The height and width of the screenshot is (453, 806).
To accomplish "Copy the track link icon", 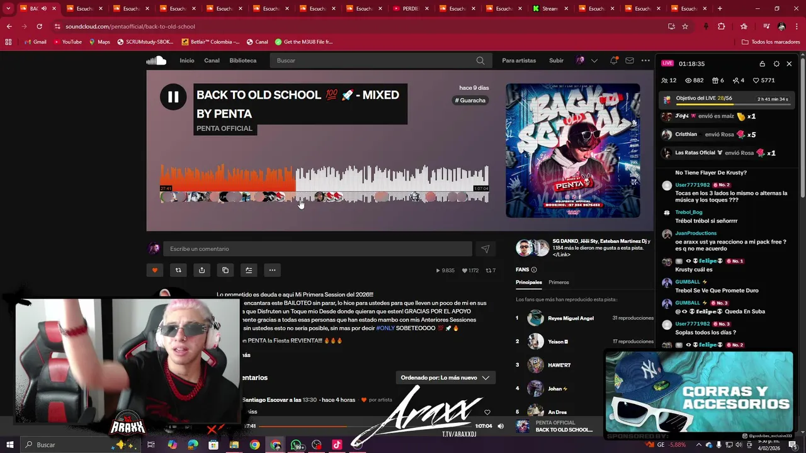I will 225,270.
